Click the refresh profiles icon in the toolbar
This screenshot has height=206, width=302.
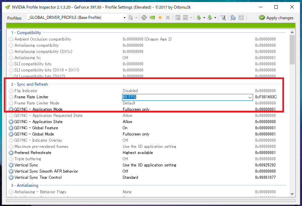click(144, 18)
